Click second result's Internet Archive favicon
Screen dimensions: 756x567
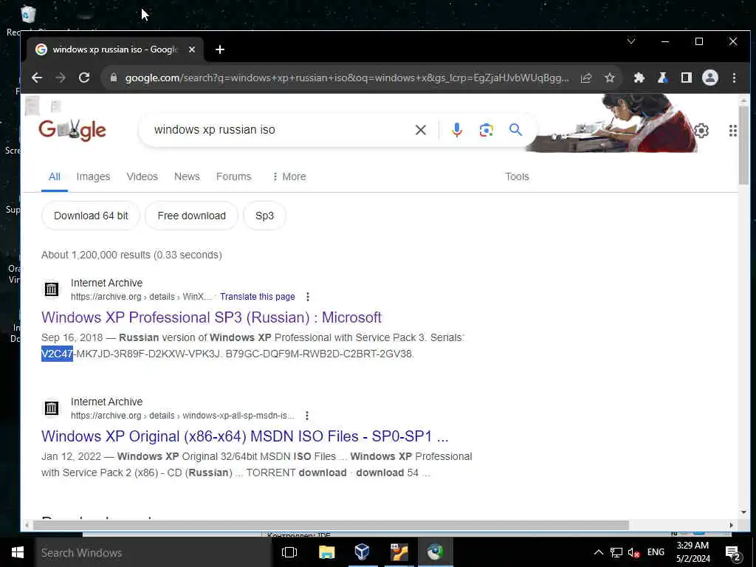pos(52,408)
